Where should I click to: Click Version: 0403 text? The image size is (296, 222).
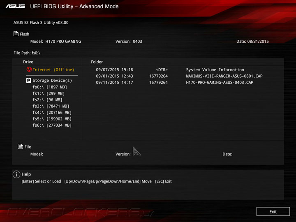tap(129, 42)
